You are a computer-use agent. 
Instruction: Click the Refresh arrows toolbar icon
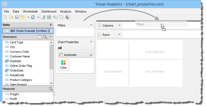(33, 17)
